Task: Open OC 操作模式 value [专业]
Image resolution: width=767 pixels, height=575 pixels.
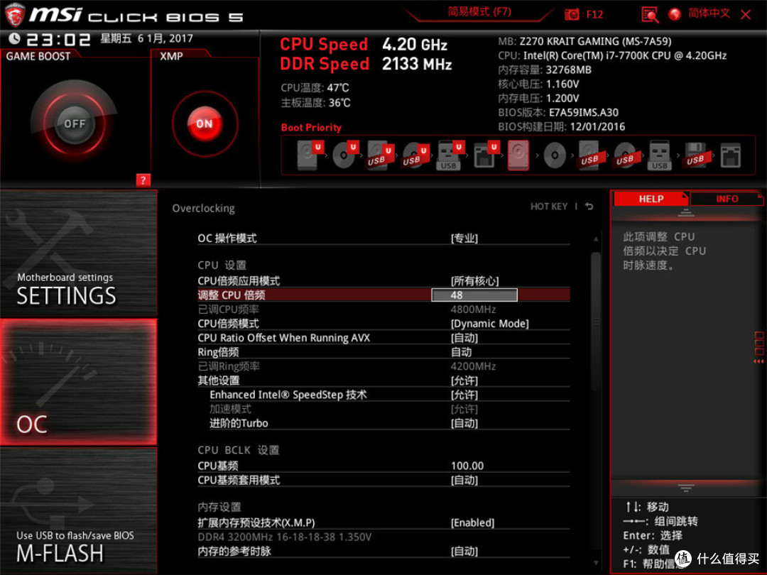Action: [x=464, y=238]
